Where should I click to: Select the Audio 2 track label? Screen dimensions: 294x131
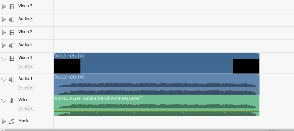coord(25,44)
